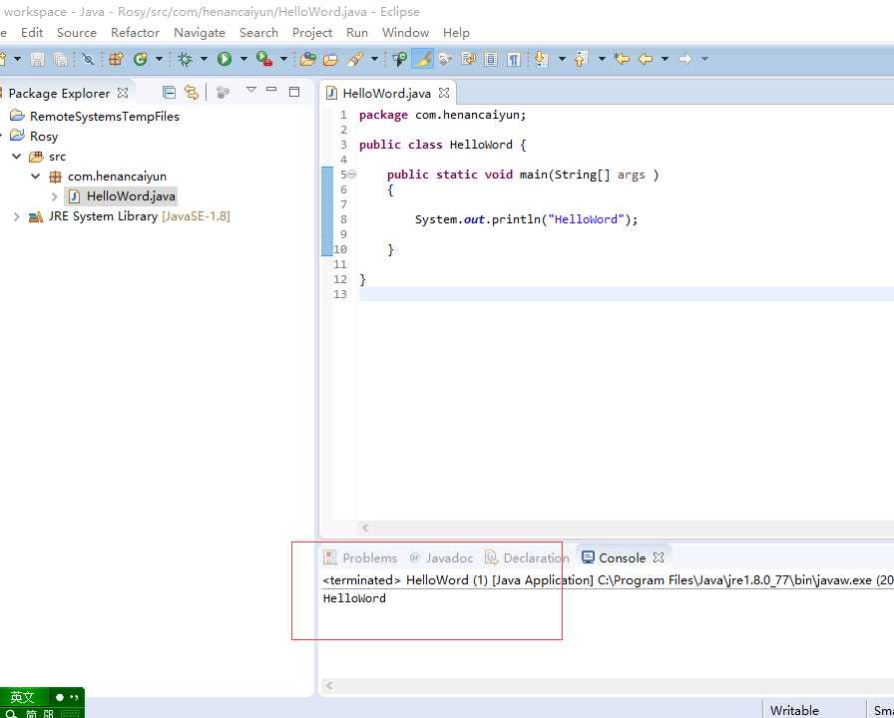Click the console horizontal scrollbar left arrow

(x=329, y=685)
